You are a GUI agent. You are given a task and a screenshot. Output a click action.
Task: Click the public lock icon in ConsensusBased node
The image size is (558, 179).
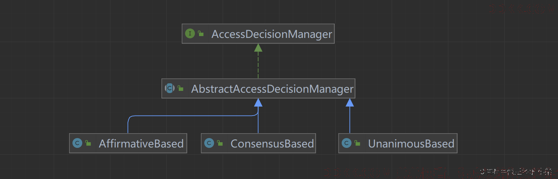point(220,143)
